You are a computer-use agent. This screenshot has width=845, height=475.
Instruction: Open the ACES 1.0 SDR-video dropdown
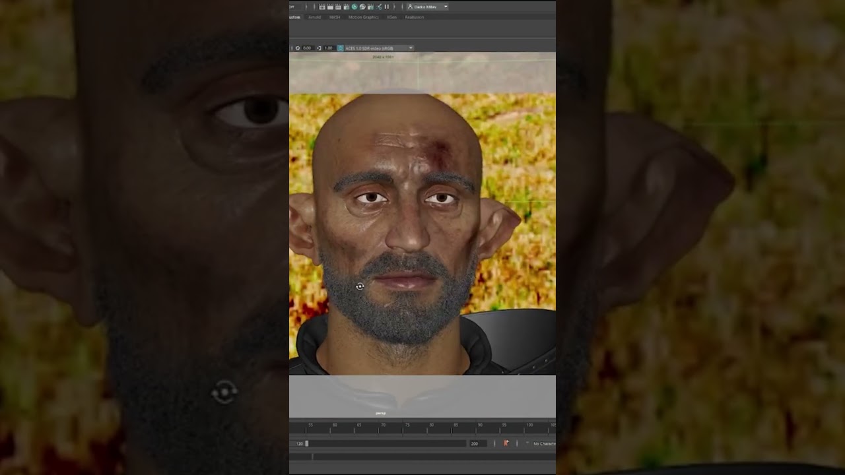point(379,48)
